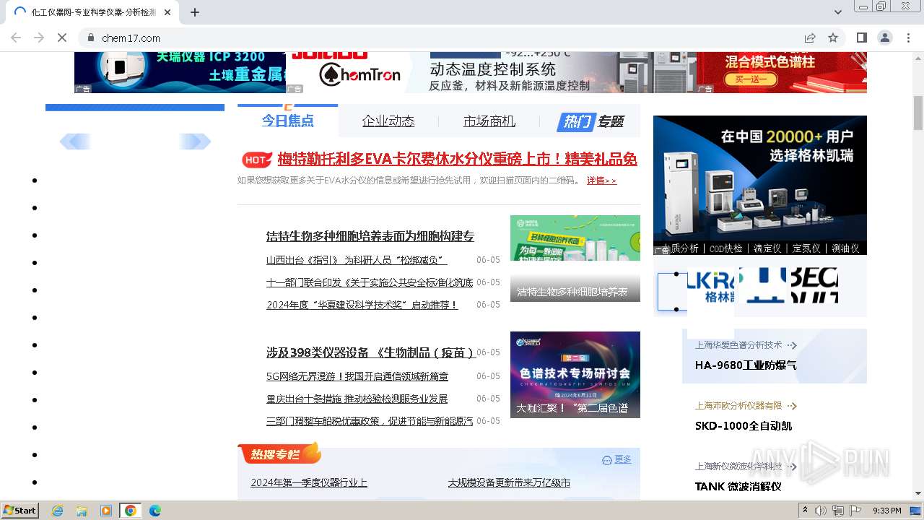Image resolution: width=924 pixels, height=520 pixels.
Task: Open Chrome three-dot menu
Action: click(x=908, y=38)
